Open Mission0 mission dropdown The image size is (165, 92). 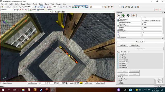click(x=12, y=10)
